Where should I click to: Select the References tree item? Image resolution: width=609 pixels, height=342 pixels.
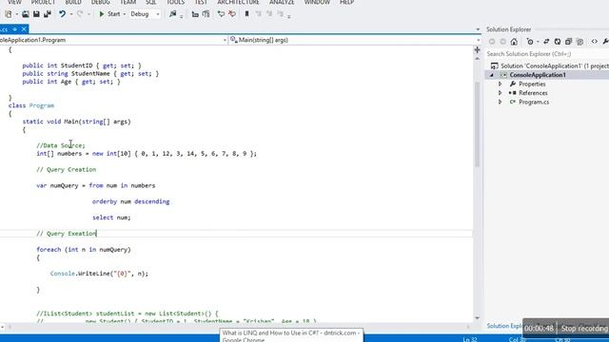pos(533,93)
